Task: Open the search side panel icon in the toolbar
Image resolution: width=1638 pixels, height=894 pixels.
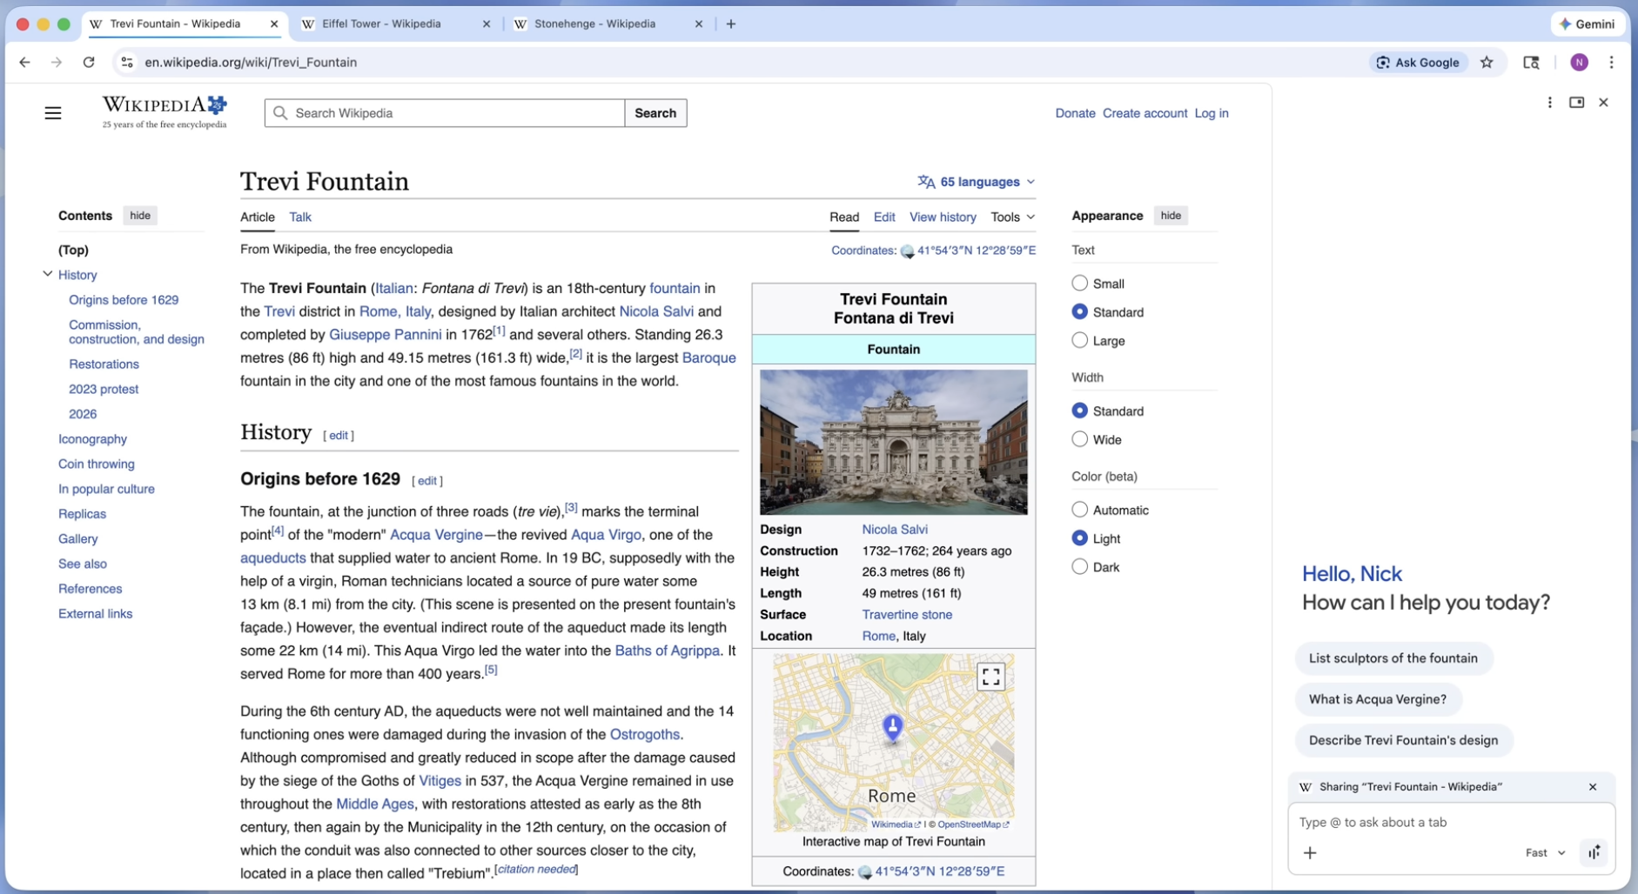Action: tap(1531, 63)
